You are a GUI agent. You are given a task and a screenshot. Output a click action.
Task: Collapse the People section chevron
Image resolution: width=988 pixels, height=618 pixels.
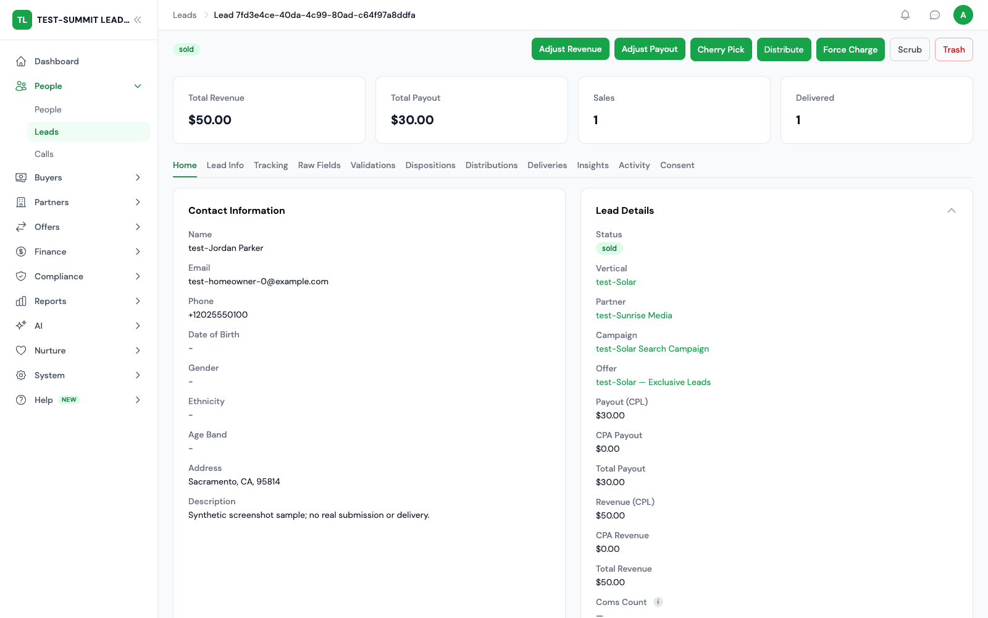point(138,86)
